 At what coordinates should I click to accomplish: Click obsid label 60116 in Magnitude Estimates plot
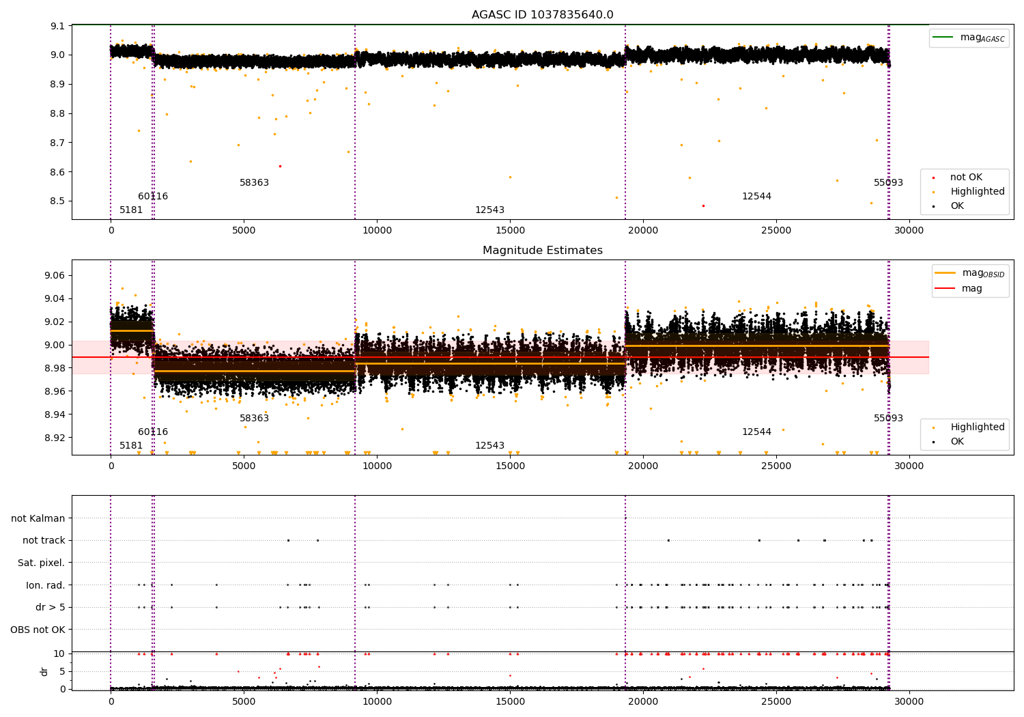tap(153, 432)
